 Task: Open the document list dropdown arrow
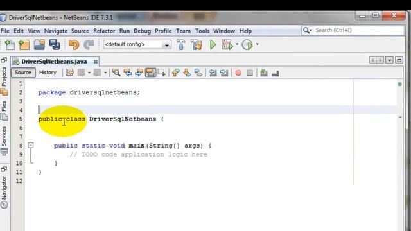pyautogui.click(x=390, y=60)
